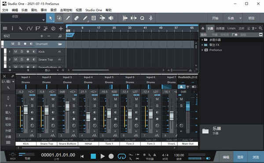Click the Return to Zero transport button

[82, 156]
